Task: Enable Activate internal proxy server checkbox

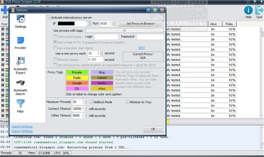Action: [x=49, y=17]
